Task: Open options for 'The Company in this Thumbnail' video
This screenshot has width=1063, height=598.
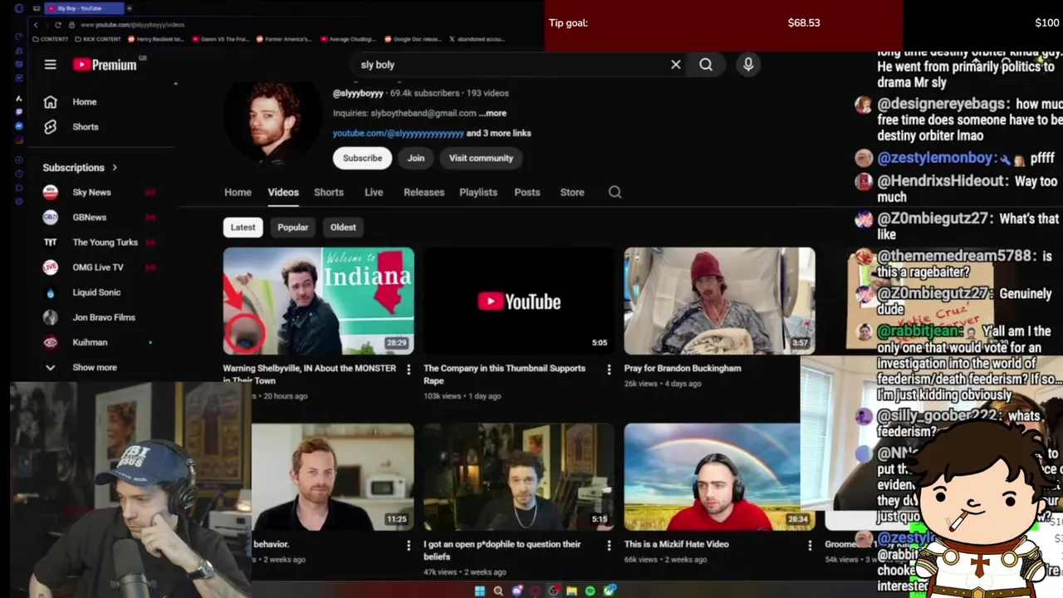Action: tap(609, 370)
